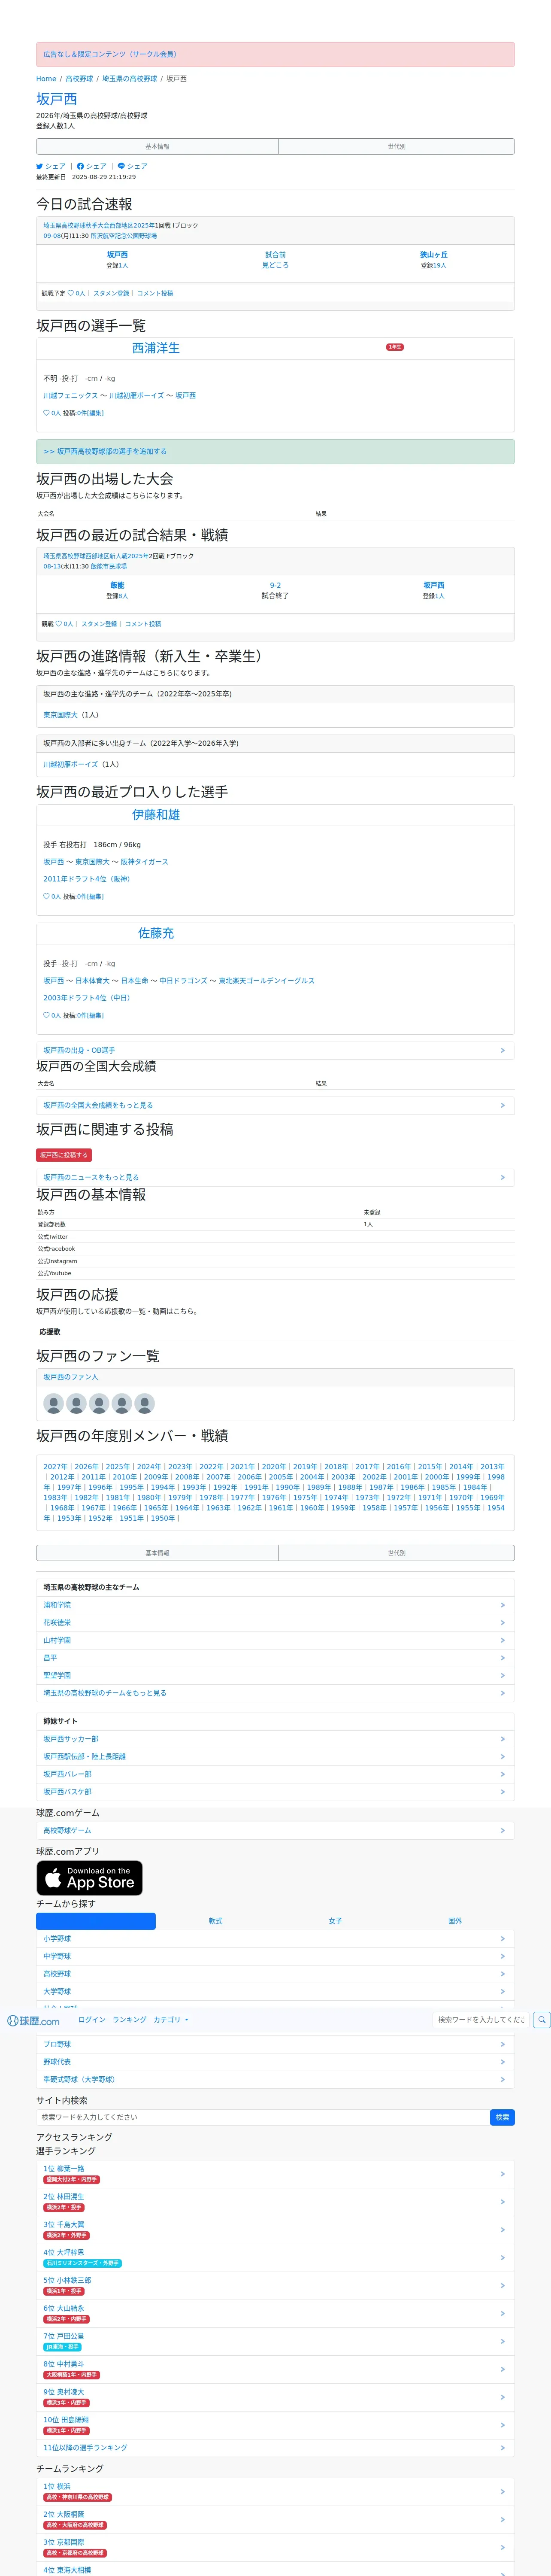Screen dimensions: 551x2576
Task: Open the カテゴリ dropdown in navbar
Action: pyautogui.click(x=171, y=2020)
